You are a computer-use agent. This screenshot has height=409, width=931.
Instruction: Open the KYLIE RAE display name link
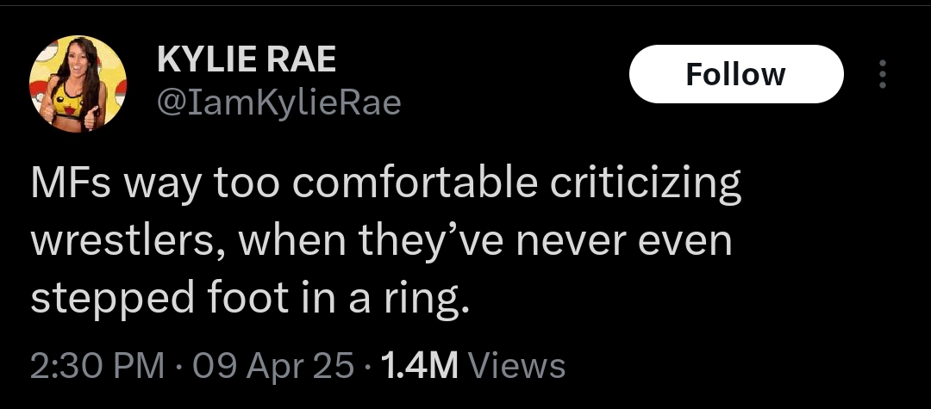[x=246, y=60]
